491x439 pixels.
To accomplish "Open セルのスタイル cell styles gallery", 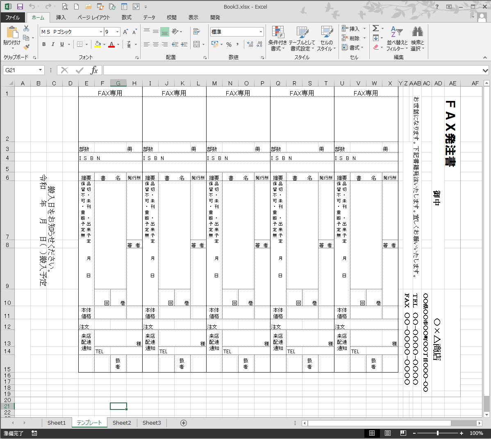I will pyautogui.click(x=326, y=39).
